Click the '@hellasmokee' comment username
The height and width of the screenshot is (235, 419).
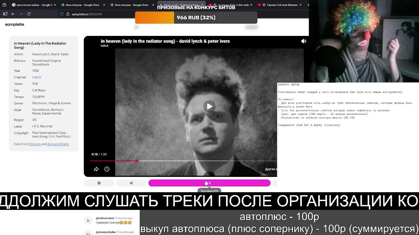click(x=105, y=218)
